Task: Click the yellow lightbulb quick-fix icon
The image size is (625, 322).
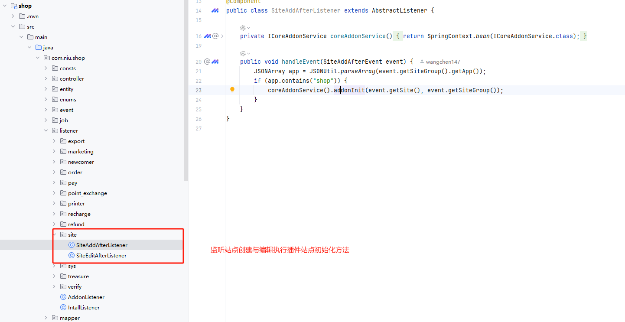Action: tap(232, 90)
